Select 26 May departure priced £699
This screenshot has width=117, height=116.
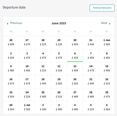(x=11, y=43)
